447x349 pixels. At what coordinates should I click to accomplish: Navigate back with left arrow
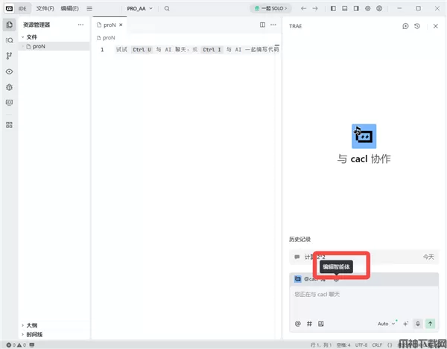coord(303,8)
